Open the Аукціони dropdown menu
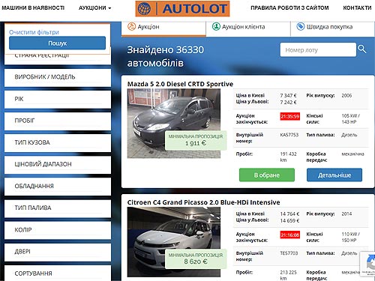Screen dimensions: 375x281 point(94,8)
